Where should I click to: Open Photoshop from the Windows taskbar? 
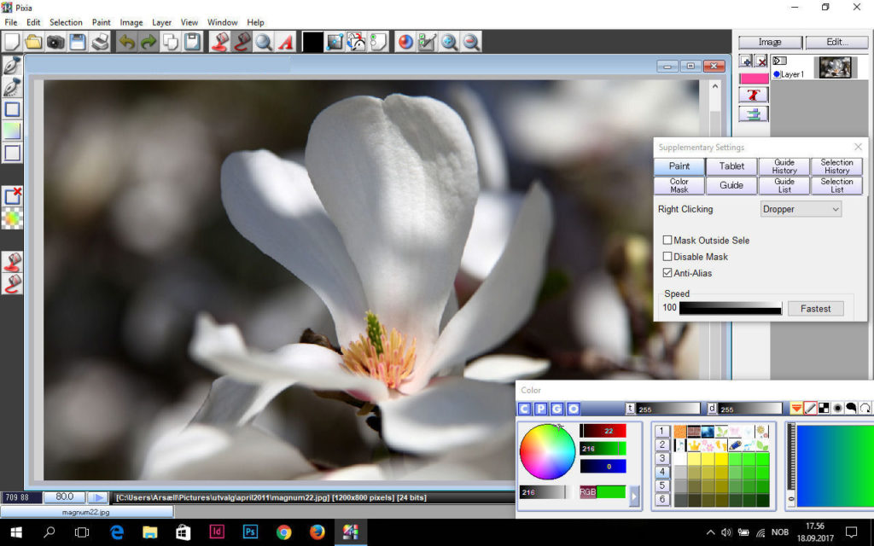[250, 532]
